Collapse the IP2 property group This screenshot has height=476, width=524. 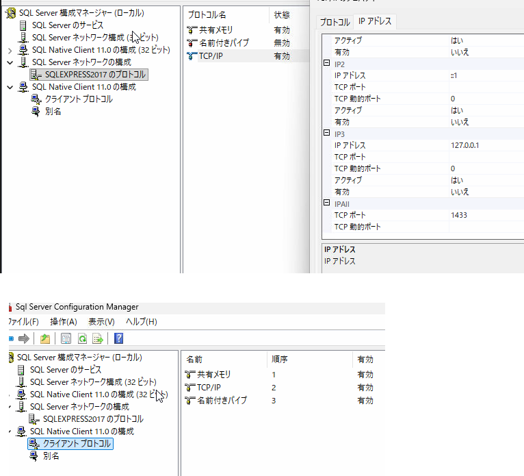point(327,64)
